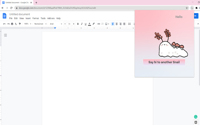Close the Untitled document tab
This screenshot has width=200, height=125.
31,2
